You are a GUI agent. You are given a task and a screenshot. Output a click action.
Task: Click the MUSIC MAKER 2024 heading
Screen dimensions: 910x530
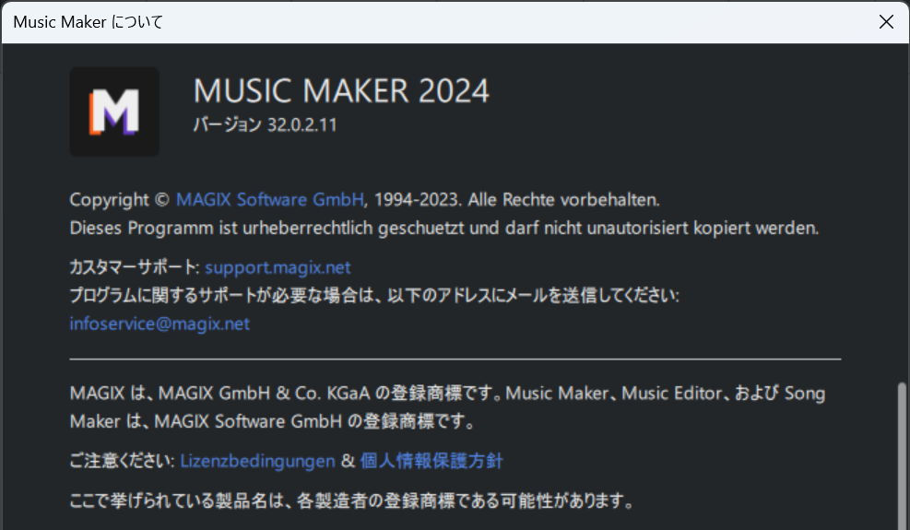tap(341, 92)
